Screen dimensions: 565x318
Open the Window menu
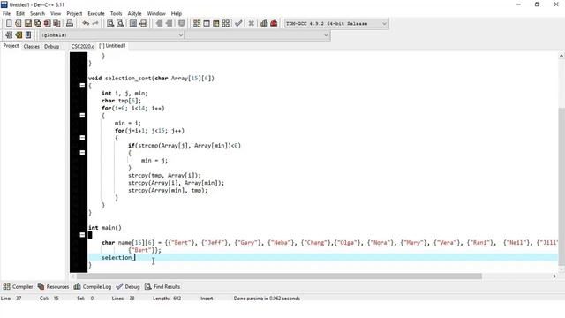click(x=156, y=14)
